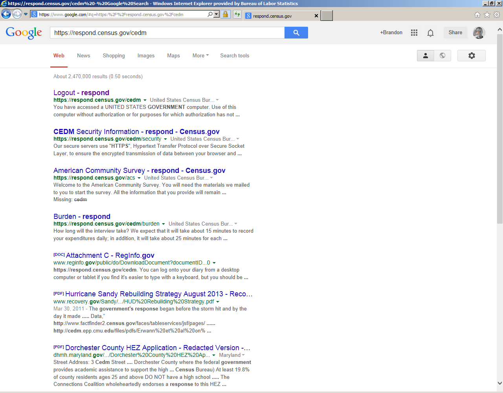Open the American Community Survey result
Image resolution: width=503 pixels, height=393 pixels.
(140, 171)
